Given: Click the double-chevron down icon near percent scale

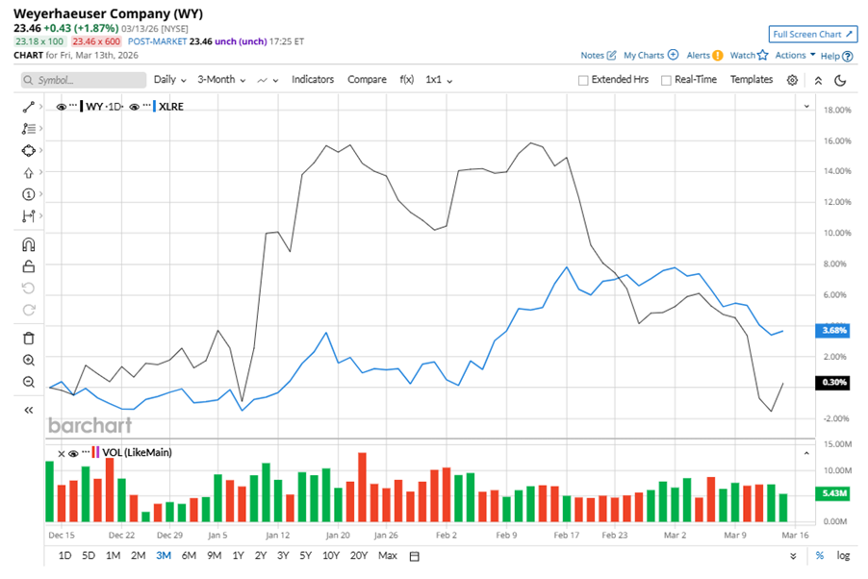Looking at the screenshot, I should click(x=793, y=556).
